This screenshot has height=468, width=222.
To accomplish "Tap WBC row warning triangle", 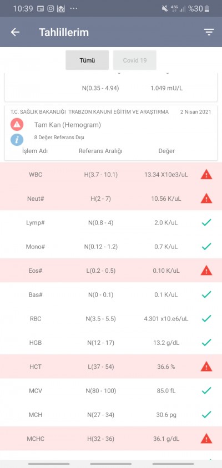I will (x=206, y=175).
